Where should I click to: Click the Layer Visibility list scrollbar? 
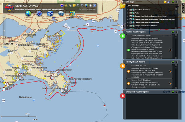[176, 18]
